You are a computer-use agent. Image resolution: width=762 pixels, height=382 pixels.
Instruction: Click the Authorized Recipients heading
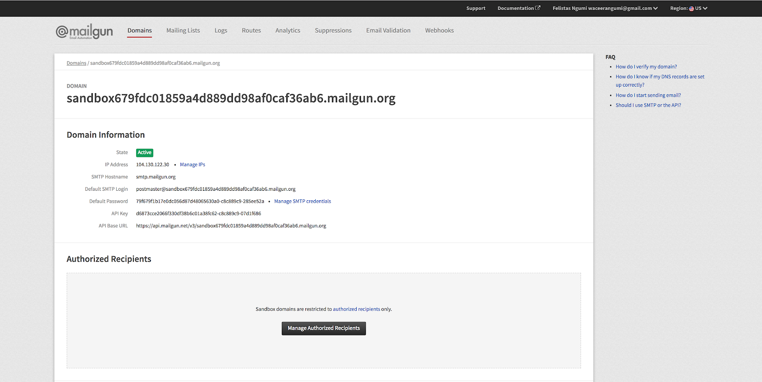109,259
